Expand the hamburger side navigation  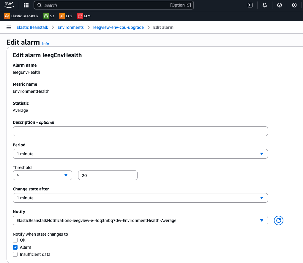coord(9,27)
